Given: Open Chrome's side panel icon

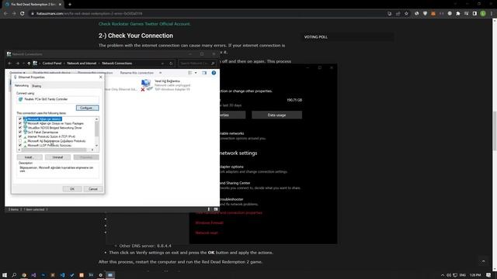Looking at the screenshot, I should [x=474, y=14].
